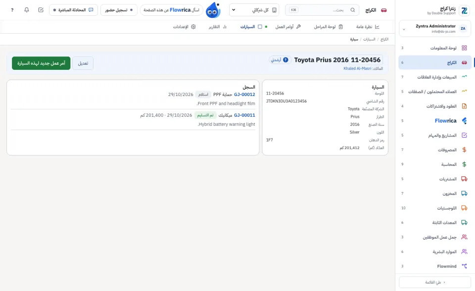
Task: Click the أرشفي archive button
Action: tap(279, 60)
